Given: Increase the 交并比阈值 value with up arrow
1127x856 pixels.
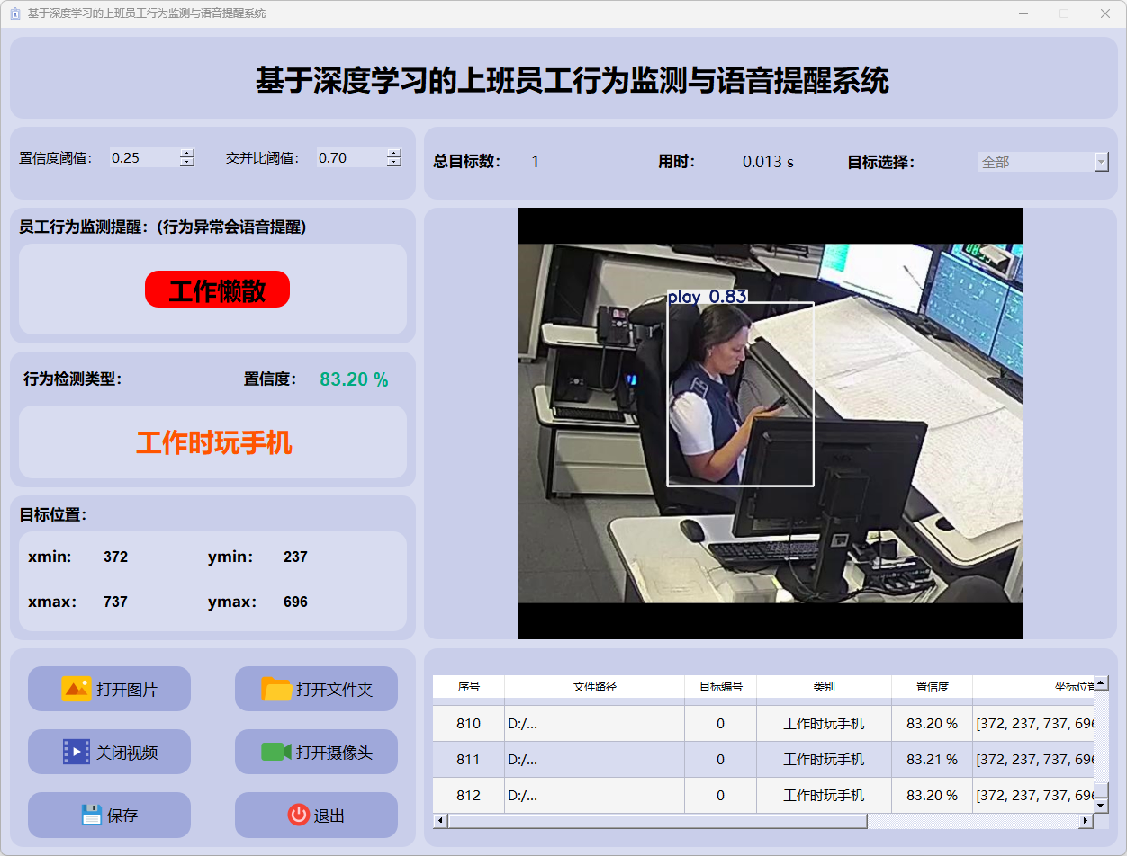Looking at the screenshot, I should point(393,153).
